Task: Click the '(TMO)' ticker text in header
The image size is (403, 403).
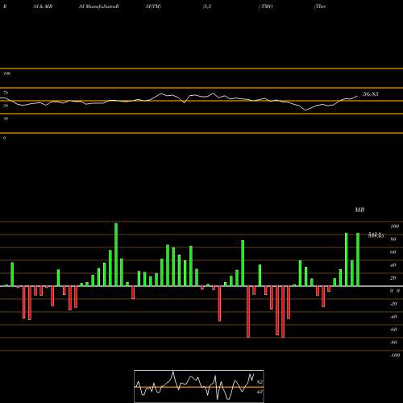Action: point(265,6)
